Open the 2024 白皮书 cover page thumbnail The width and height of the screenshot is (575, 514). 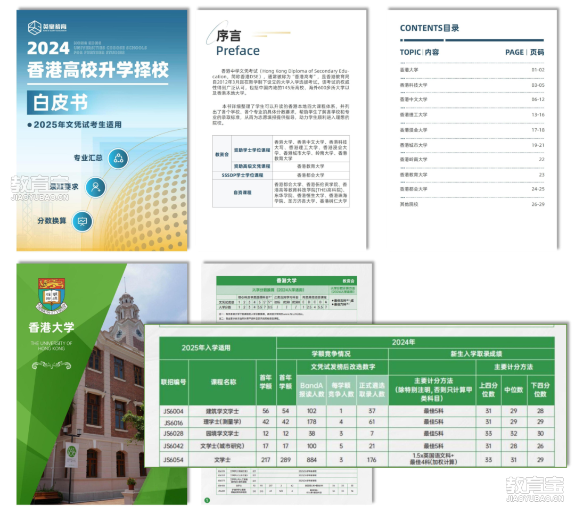point(102,130)
